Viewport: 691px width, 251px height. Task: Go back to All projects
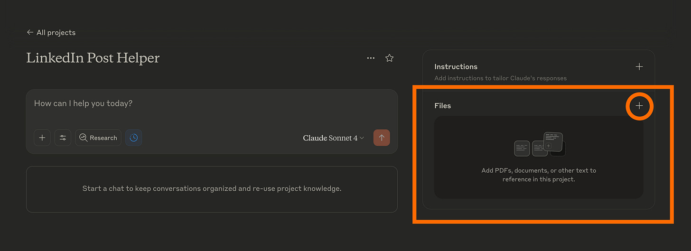coord(51,32)
